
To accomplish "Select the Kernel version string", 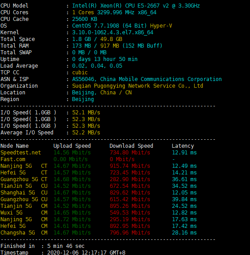I will coord(113,32).
